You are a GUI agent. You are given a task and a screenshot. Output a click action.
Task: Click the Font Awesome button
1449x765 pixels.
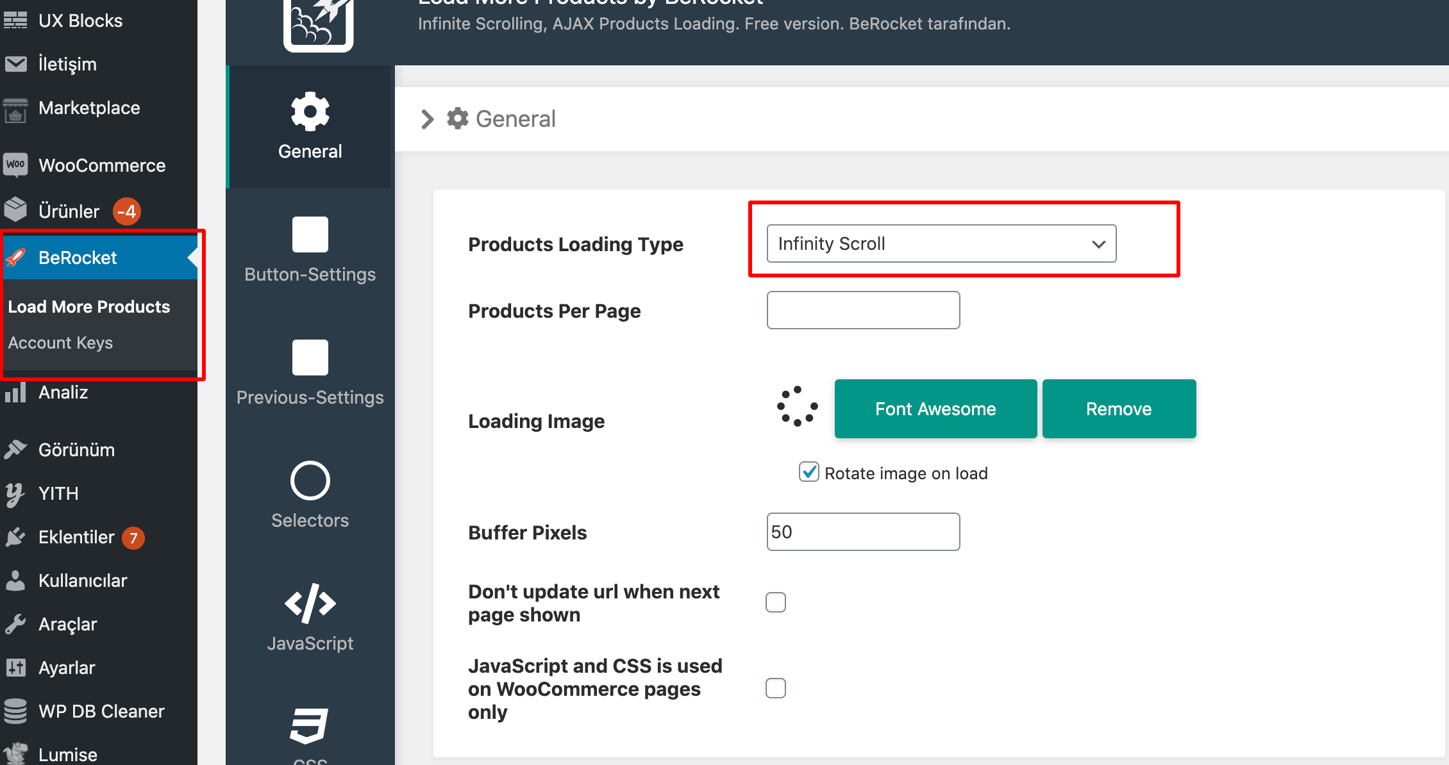pos(935,409)
